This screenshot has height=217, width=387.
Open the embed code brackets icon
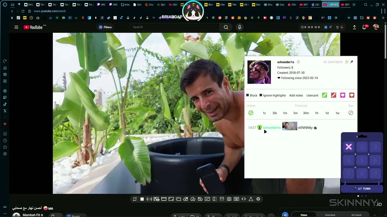(x=244, y=199)
